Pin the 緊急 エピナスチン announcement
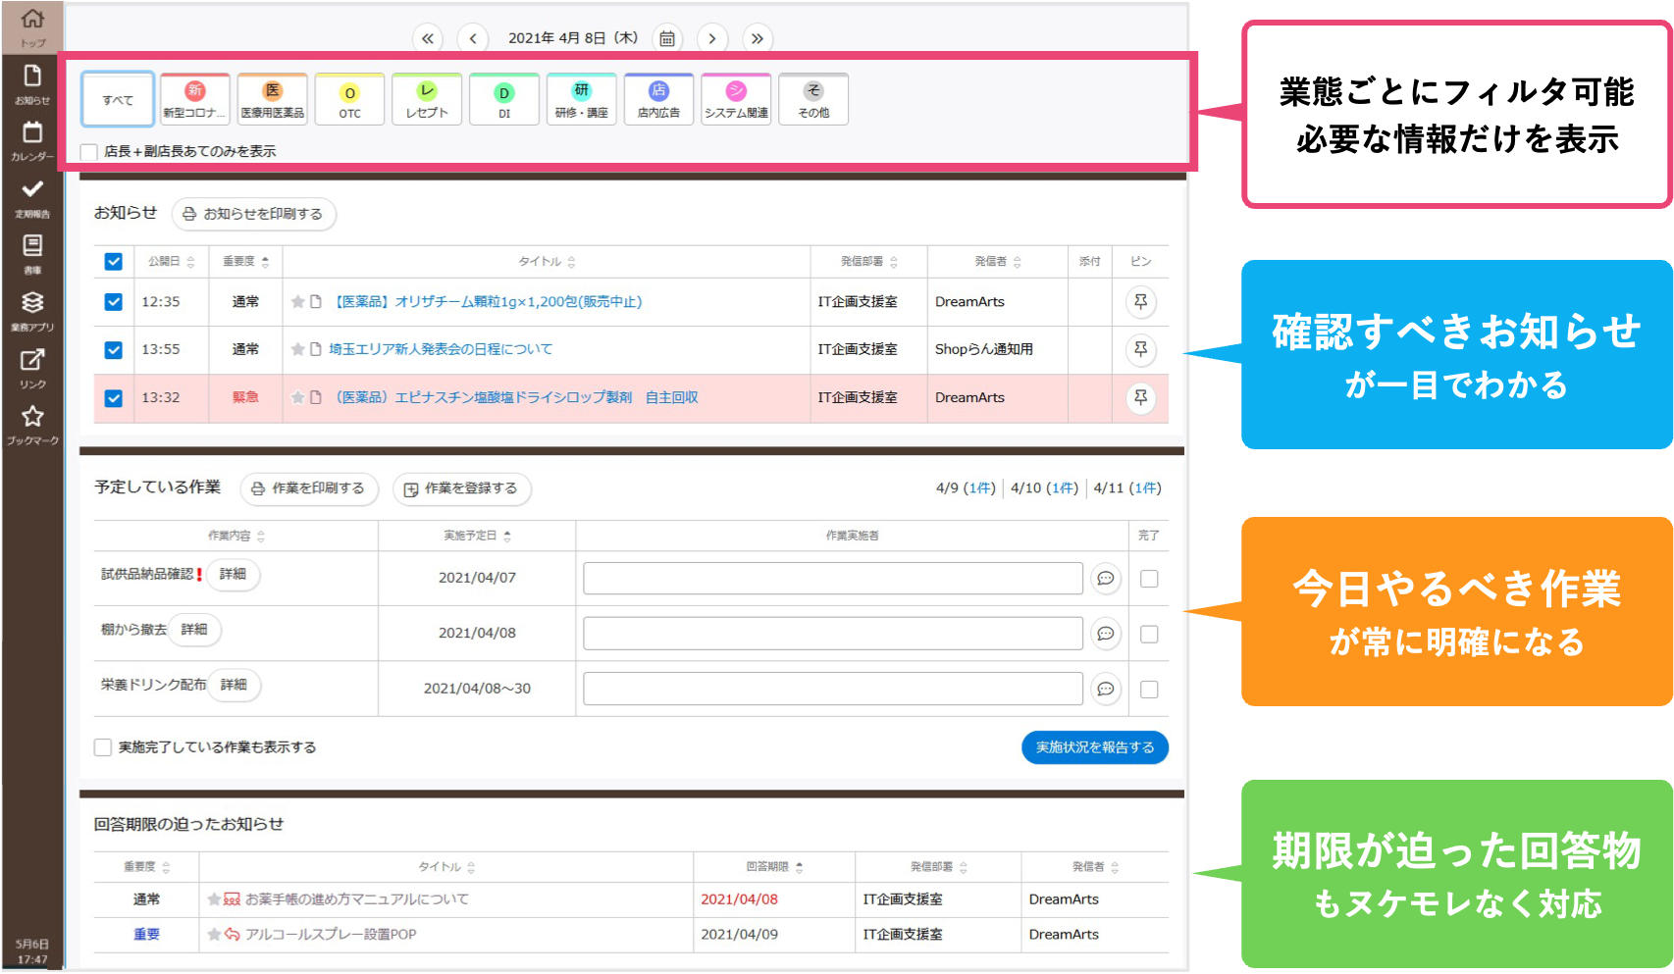 point(1139,398)
